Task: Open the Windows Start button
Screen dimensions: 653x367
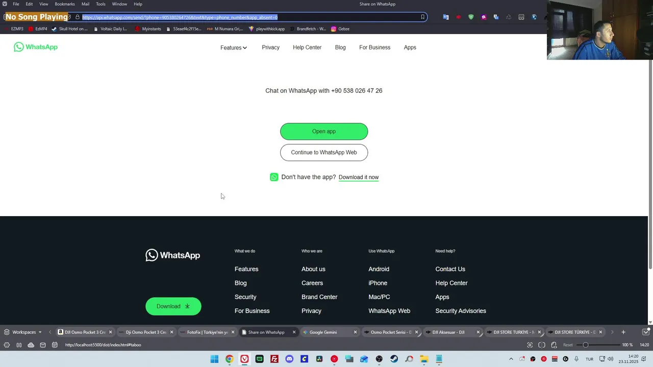Action: point(214,359)
